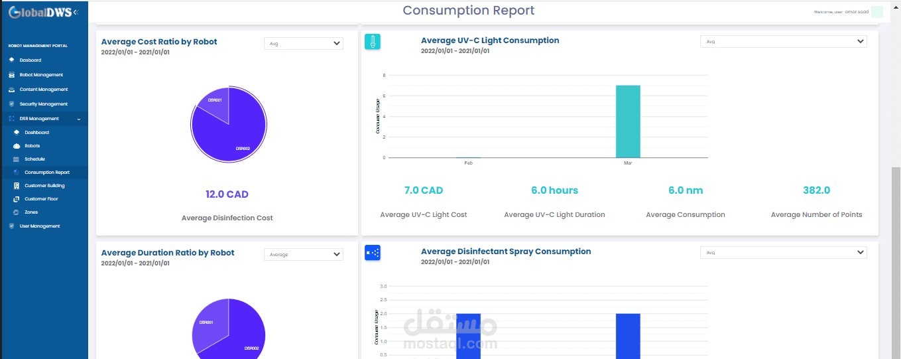Viewport: 901px width, 359px height.
Task: Click the User Management shield icon
Action: 11,226
